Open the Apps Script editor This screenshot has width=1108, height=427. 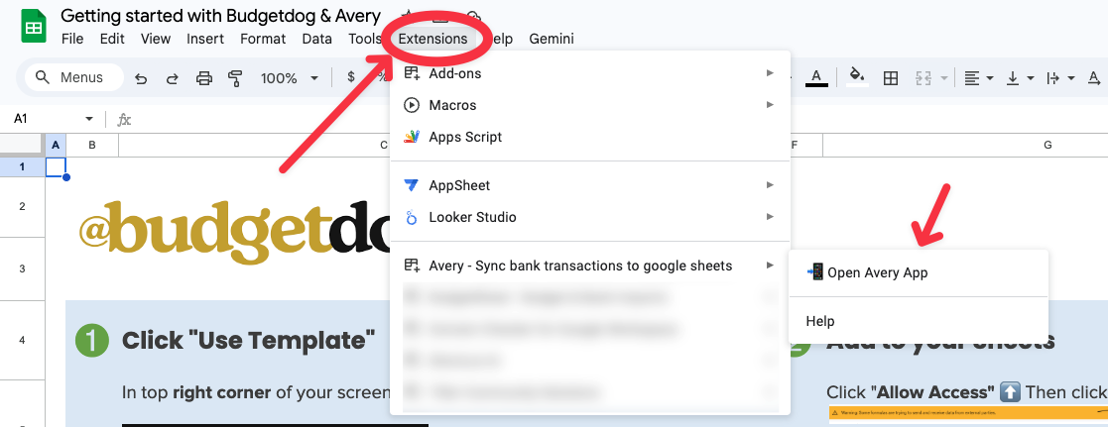[x=465, y=137]
